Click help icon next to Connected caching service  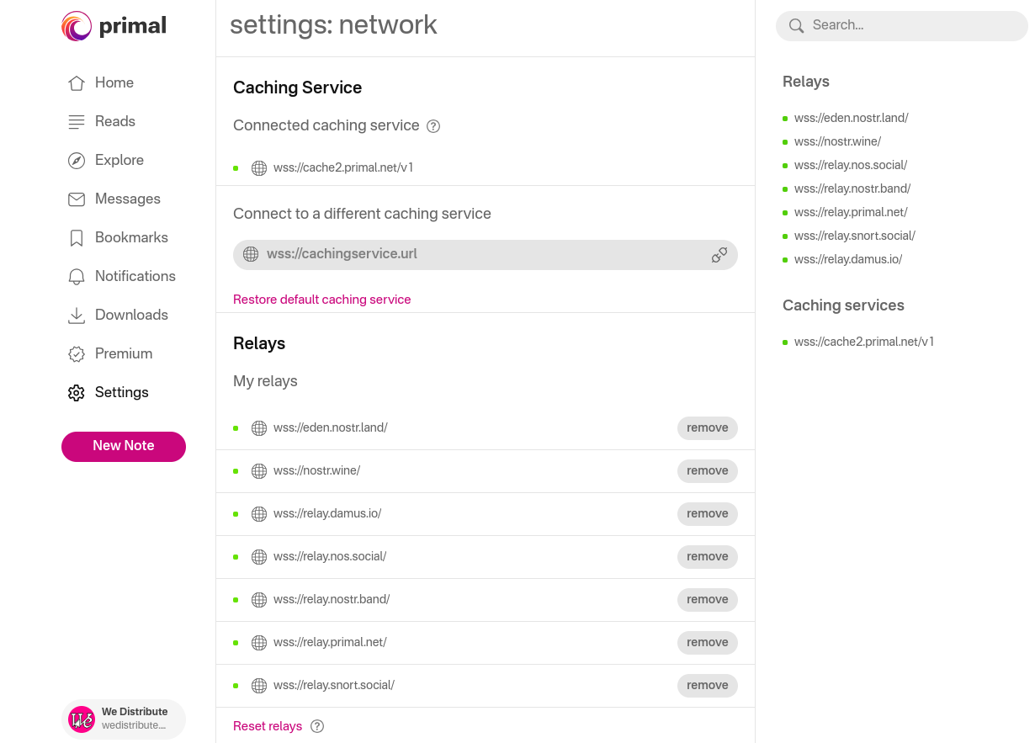tap(433, 126)
